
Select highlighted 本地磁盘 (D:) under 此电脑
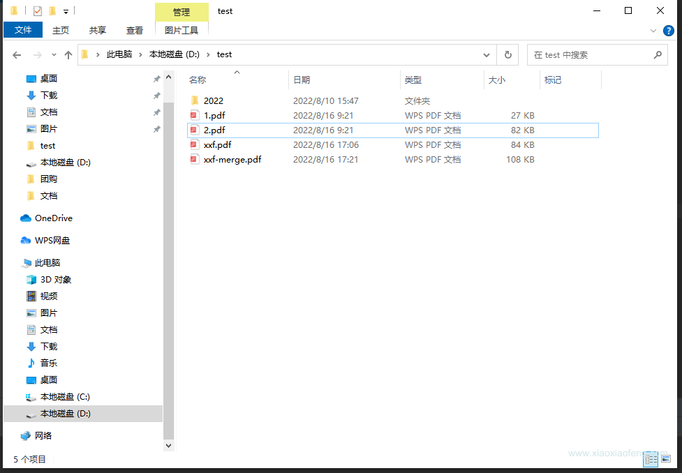[x=83, y=414]
